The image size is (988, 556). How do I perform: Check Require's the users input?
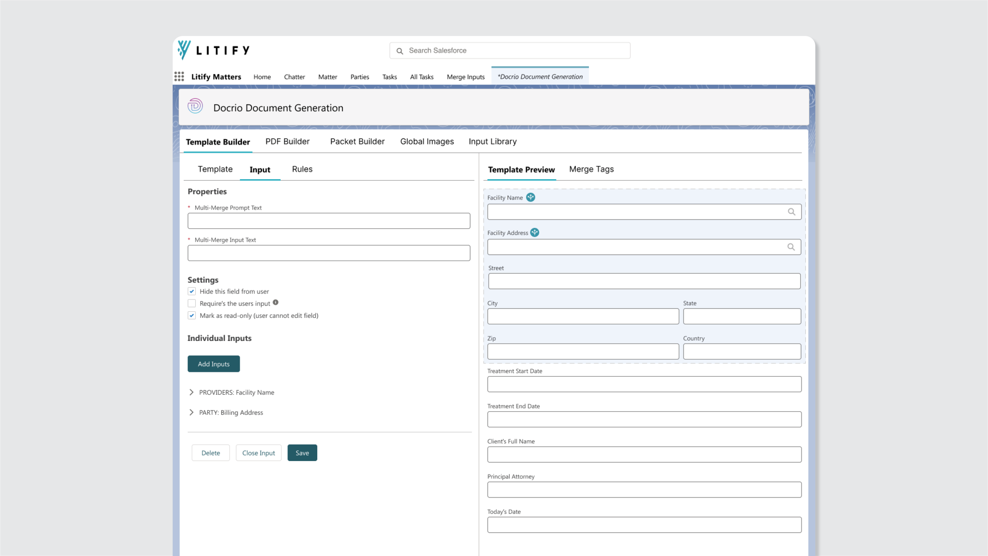[x=192, y=303]
